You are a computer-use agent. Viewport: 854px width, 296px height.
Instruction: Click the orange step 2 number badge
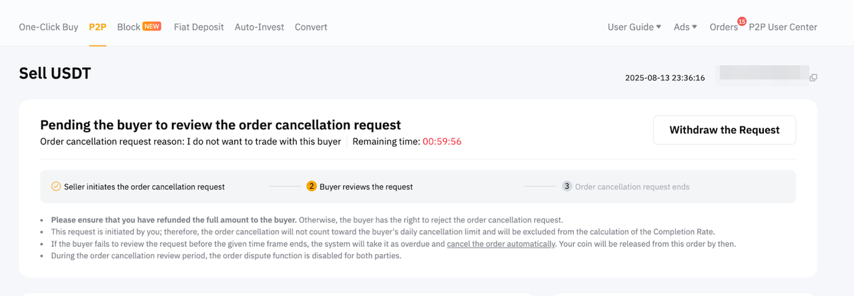312,187
